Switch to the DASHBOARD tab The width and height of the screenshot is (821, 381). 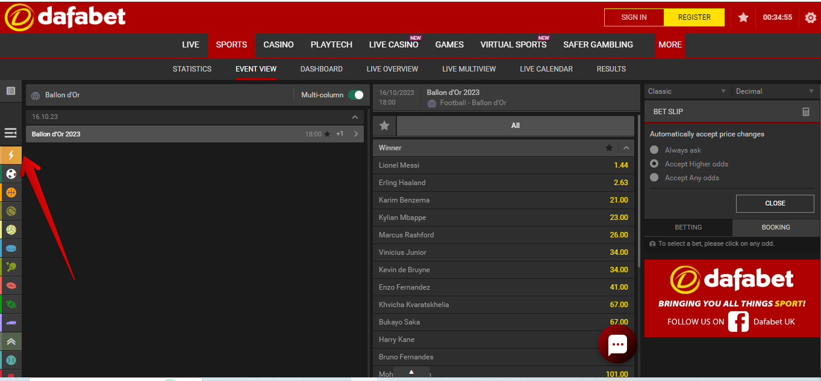click(322, 69)
